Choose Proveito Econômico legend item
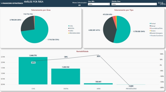Image resolution: width=166 pixels, height=92 pixels. coord(156,36)
